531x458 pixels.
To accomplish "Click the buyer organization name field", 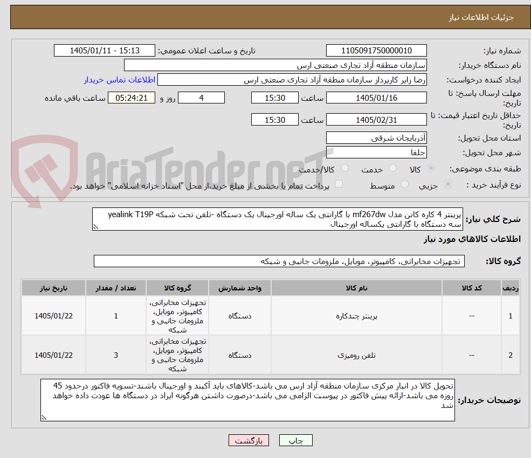I will coord(275,65).
